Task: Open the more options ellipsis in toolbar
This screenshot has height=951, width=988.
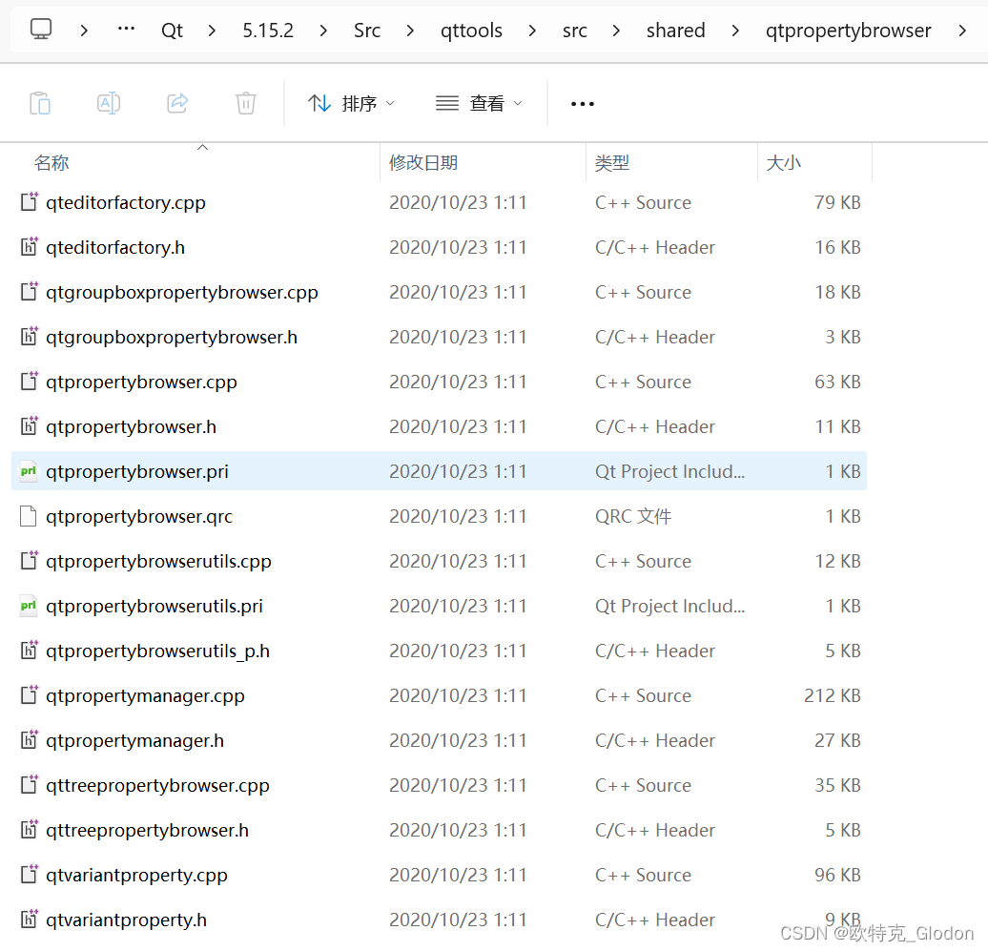Action: click(x=582, y=103)
